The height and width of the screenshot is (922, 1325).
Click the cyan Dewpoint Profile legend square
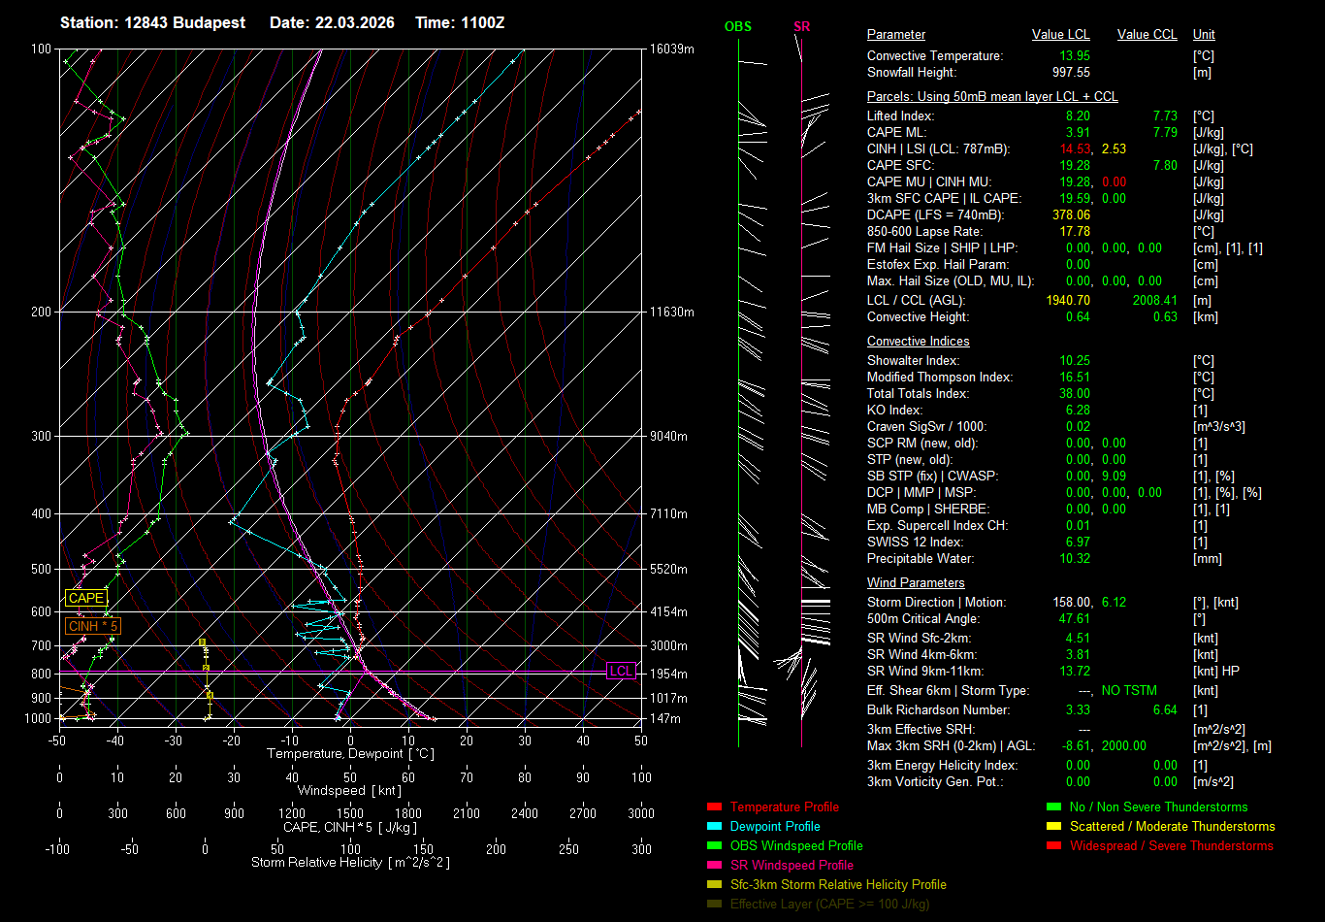click(715, 827)
